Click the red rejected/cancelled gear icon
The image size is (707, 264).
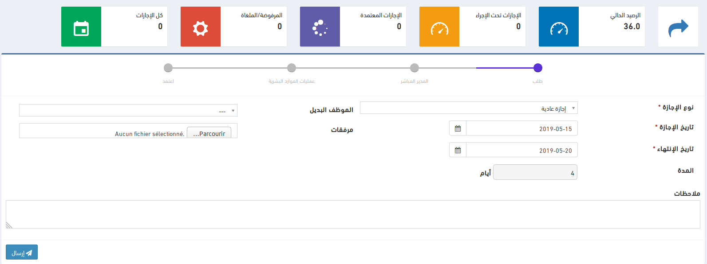[x=200, y=27]
